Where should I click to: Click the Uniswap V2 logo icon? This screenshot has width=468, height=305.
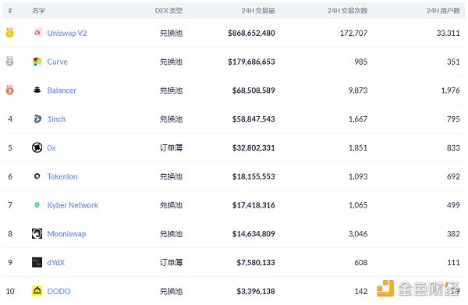click(x=37, y=33)
